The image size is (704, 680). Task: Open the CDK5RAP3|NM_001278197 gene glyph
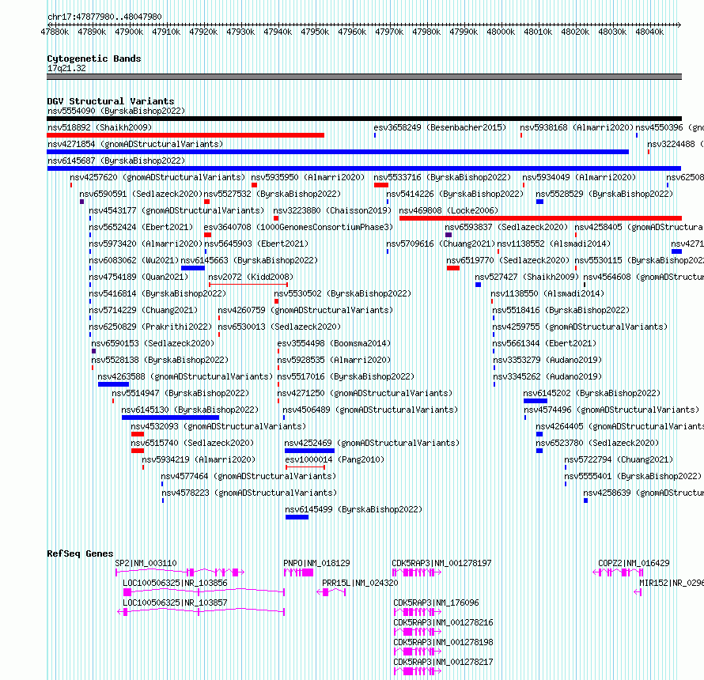click(x=417, y=572)
